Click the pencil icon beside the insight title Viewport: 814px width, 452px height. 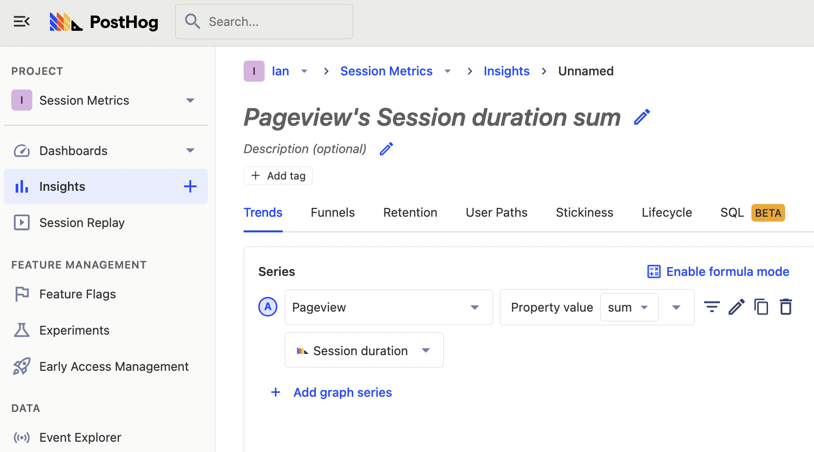coord(642,117)
